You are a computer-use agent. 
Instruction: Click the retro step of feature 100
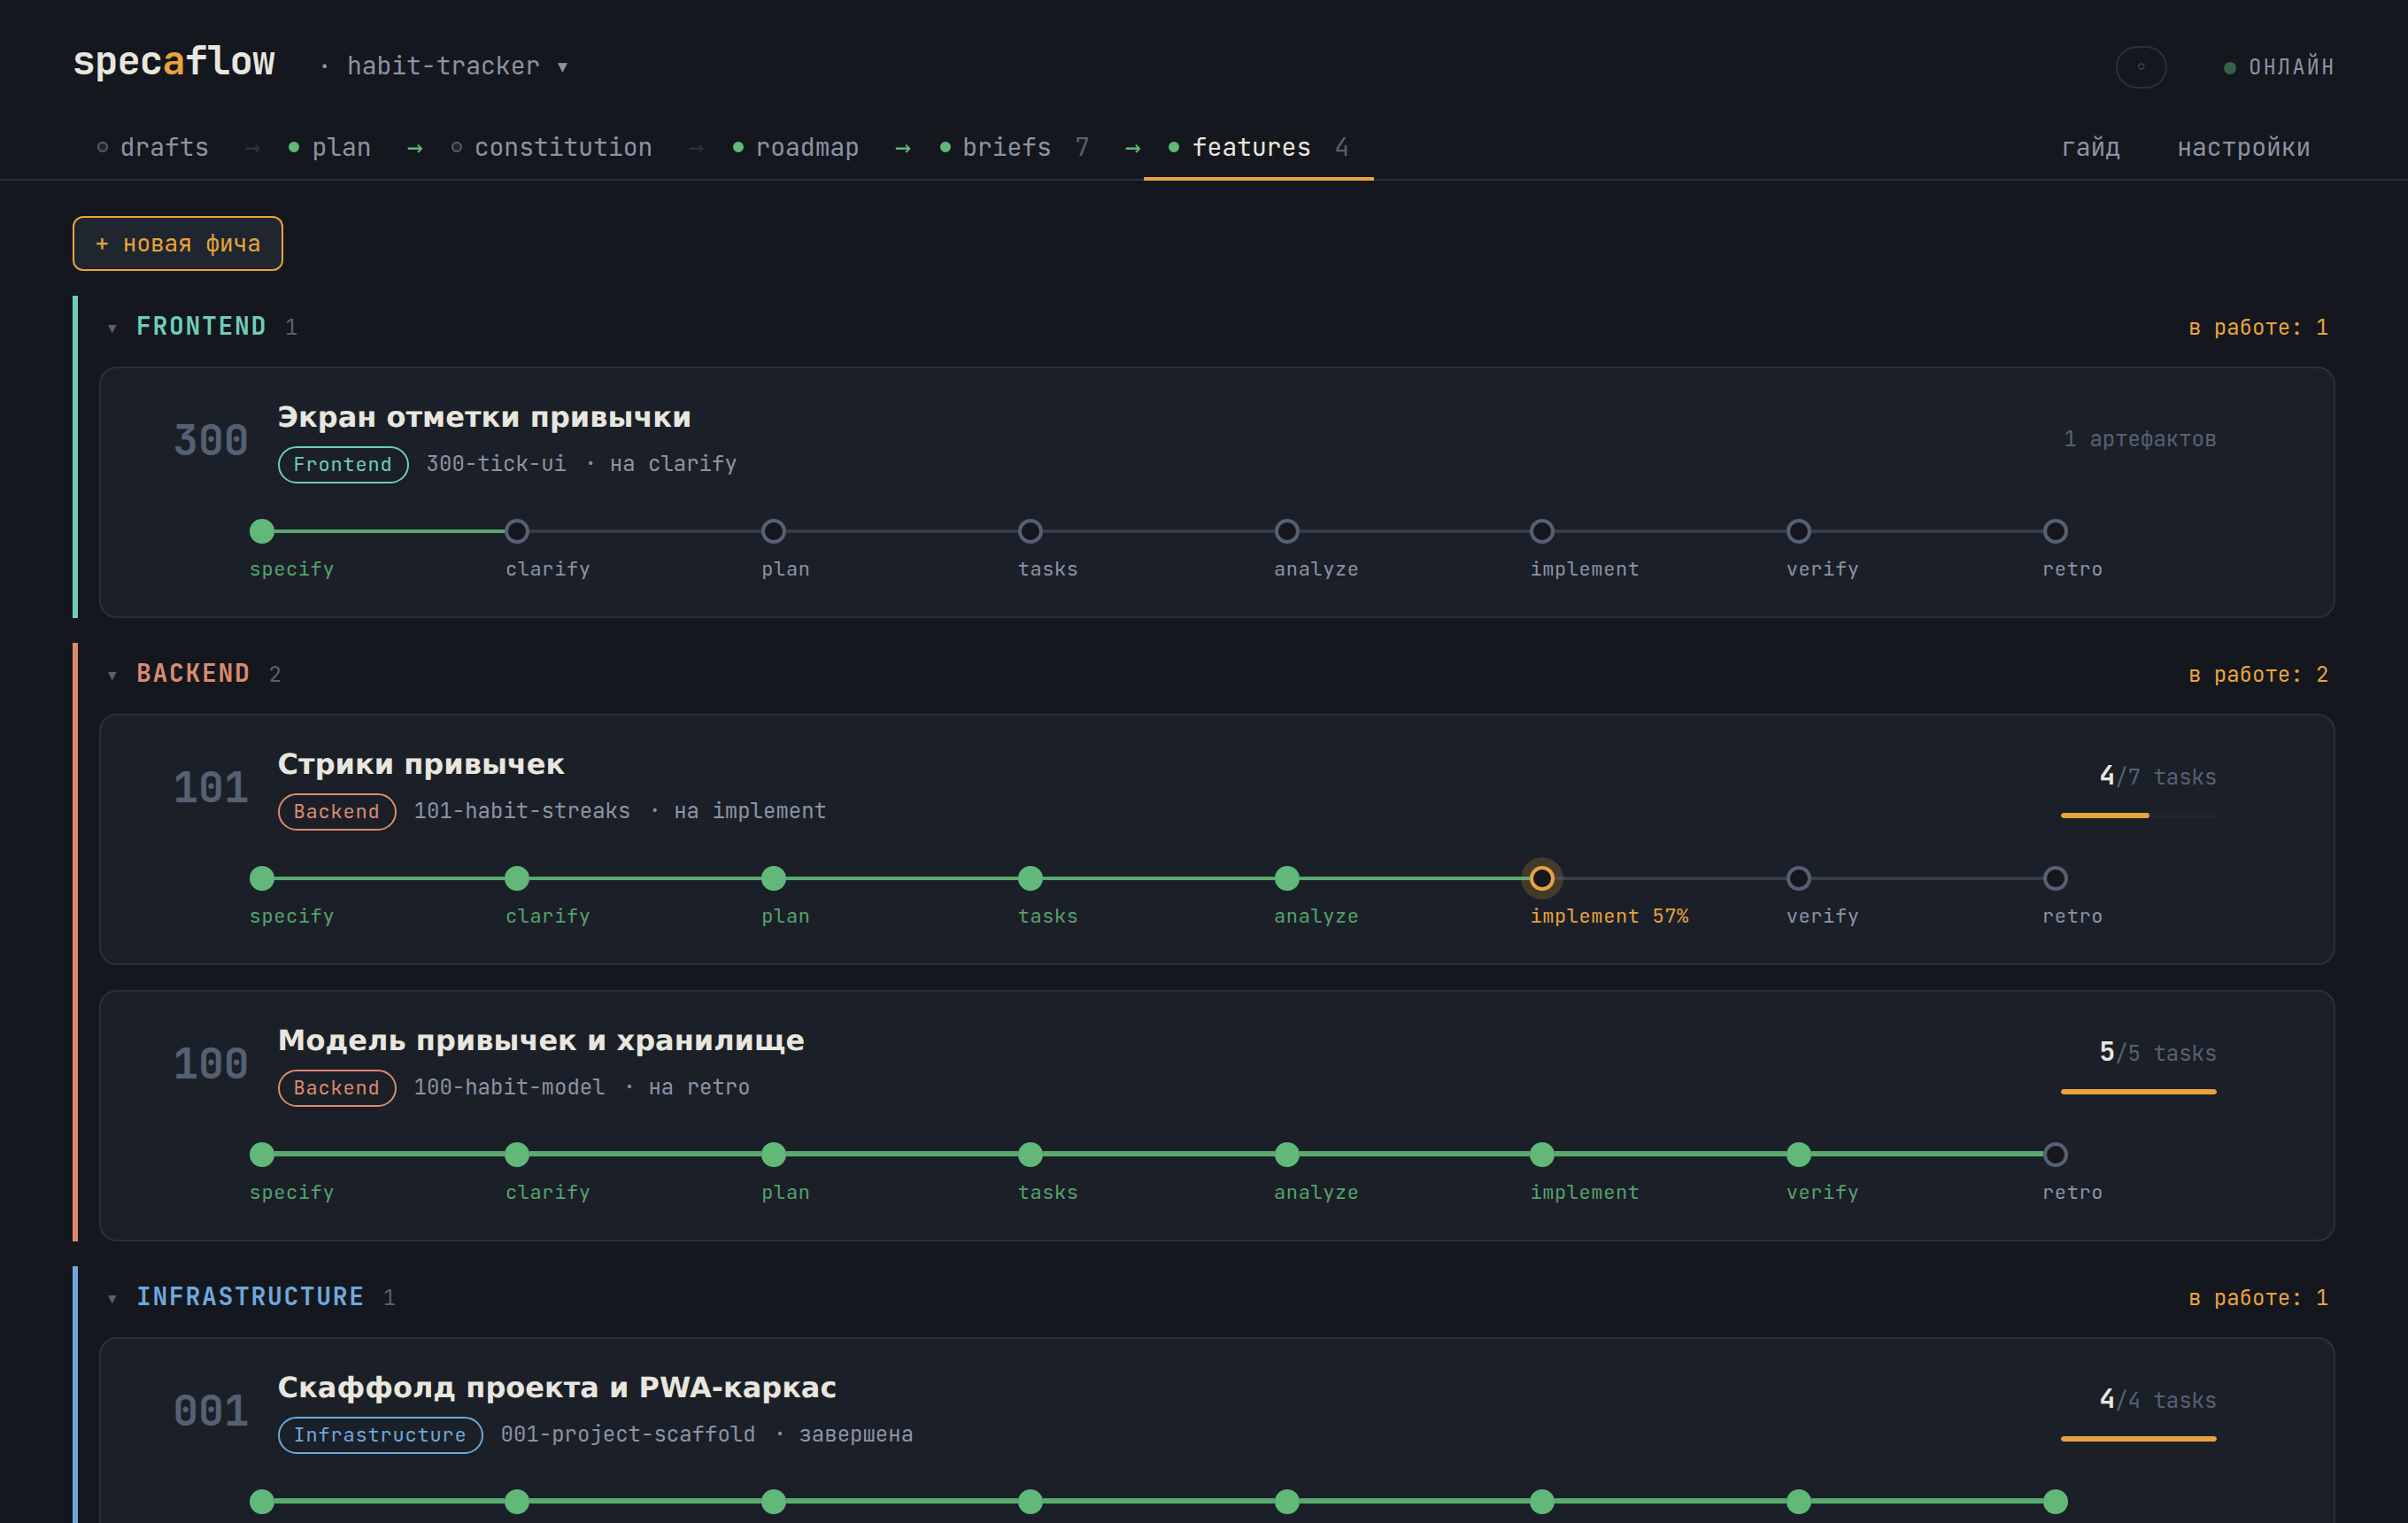click(2055, 1154)
